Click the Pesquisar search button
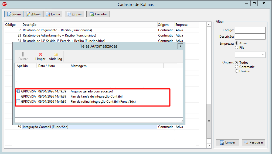This screenshot has height=154, width=272. [x=253, y=142]
